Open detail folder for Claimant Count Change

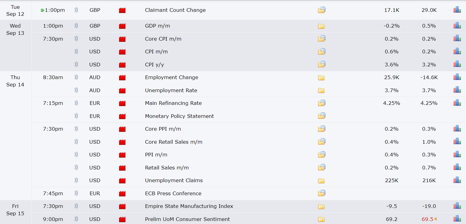coord(322,10)
